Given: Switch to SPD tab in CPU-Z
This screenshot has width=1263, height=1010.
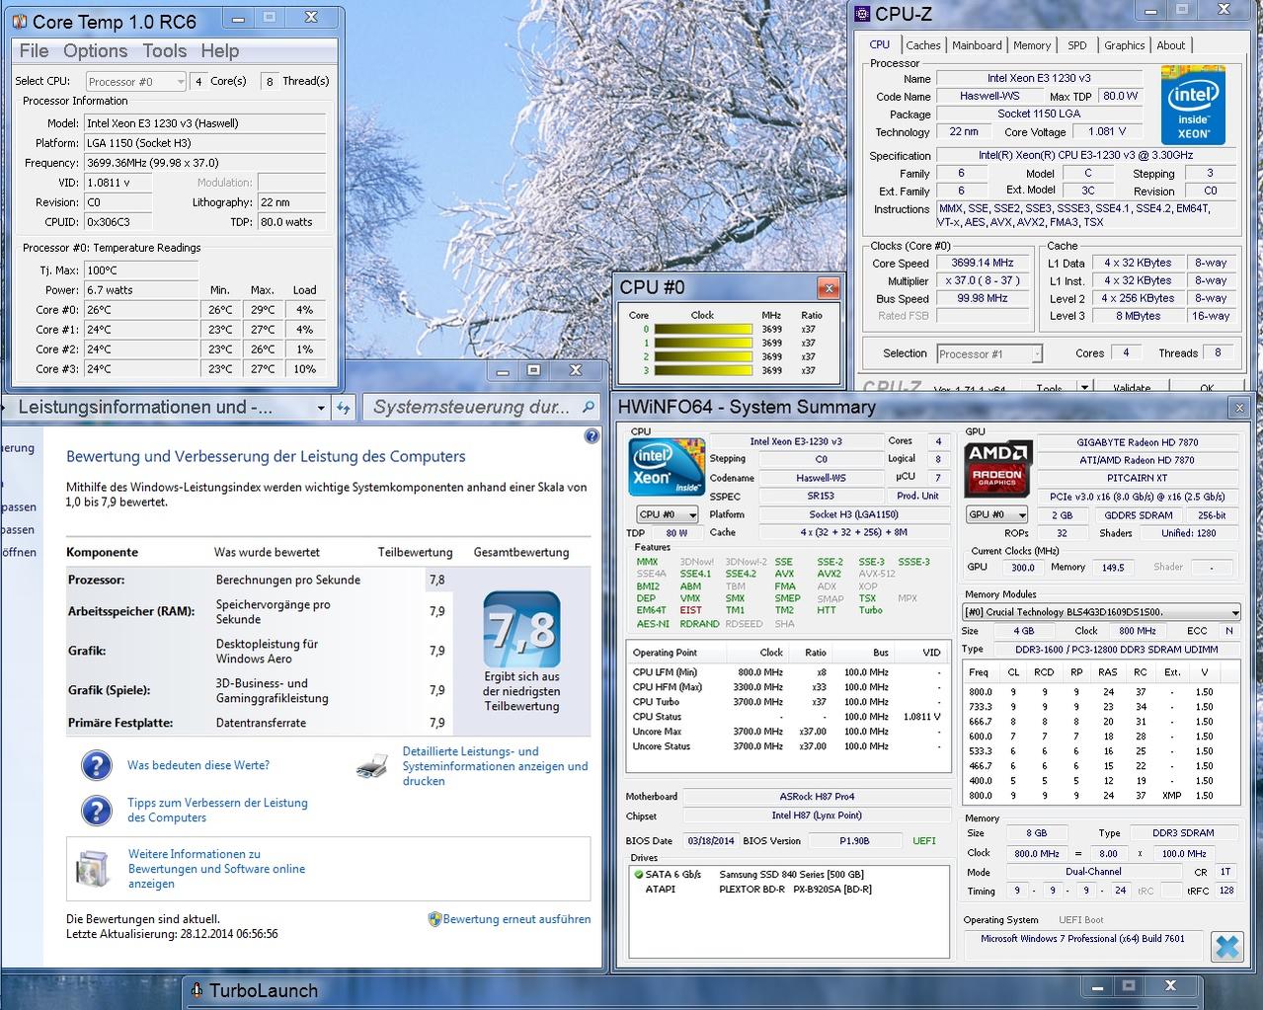Looking at the screenshot, I should (1077, 45).
